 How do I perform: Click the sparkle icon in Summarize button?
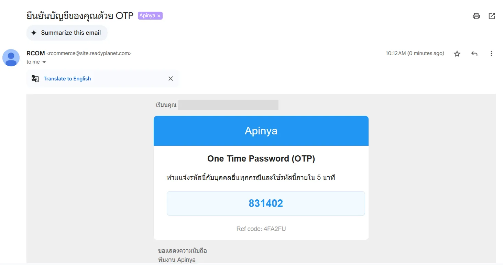click(34, 33)
